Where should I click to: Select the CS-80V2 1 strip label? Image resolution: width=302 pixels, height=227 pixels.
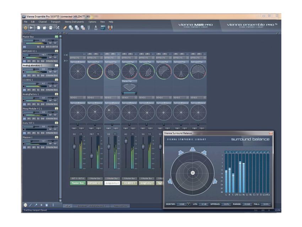129,183
